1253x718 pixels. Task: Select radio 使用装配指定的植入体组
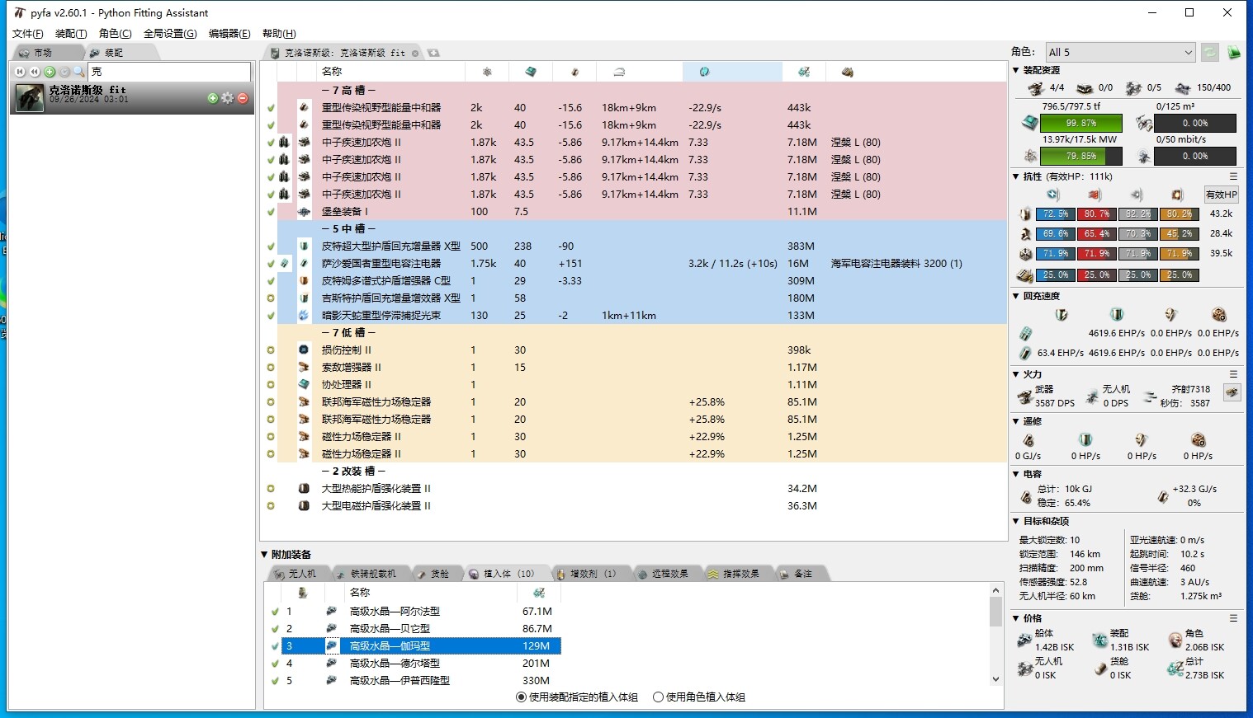521,697
